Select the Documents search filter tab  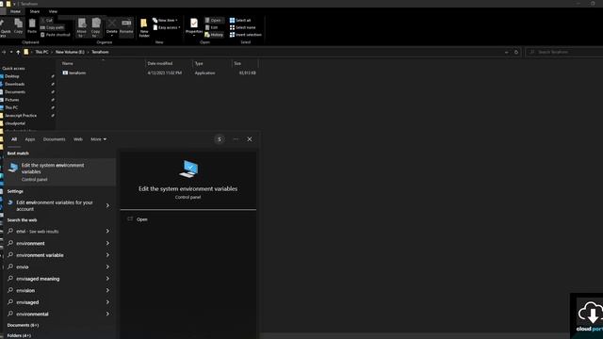click(x=55, y=139)
